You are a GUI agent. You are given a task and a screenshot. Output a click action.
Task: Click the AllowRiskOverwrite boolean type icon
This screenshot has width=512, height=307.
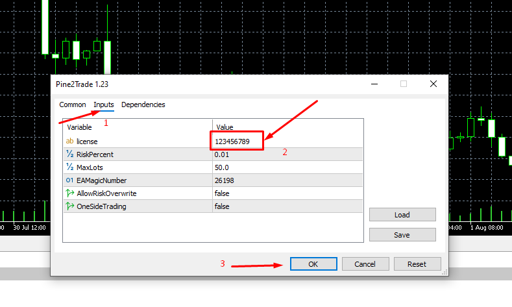pyautogui.click(x=69, y=193)
